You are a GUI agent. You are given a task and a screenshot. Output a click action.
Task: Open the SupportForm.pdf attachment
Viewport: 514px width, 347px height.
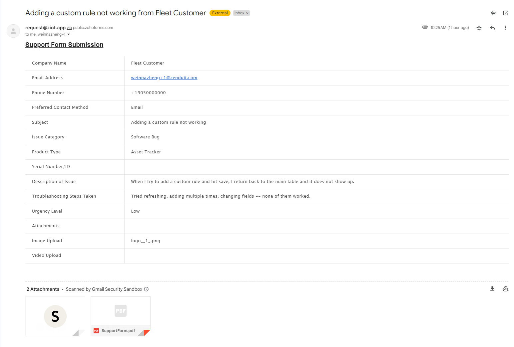coord(120,316)
